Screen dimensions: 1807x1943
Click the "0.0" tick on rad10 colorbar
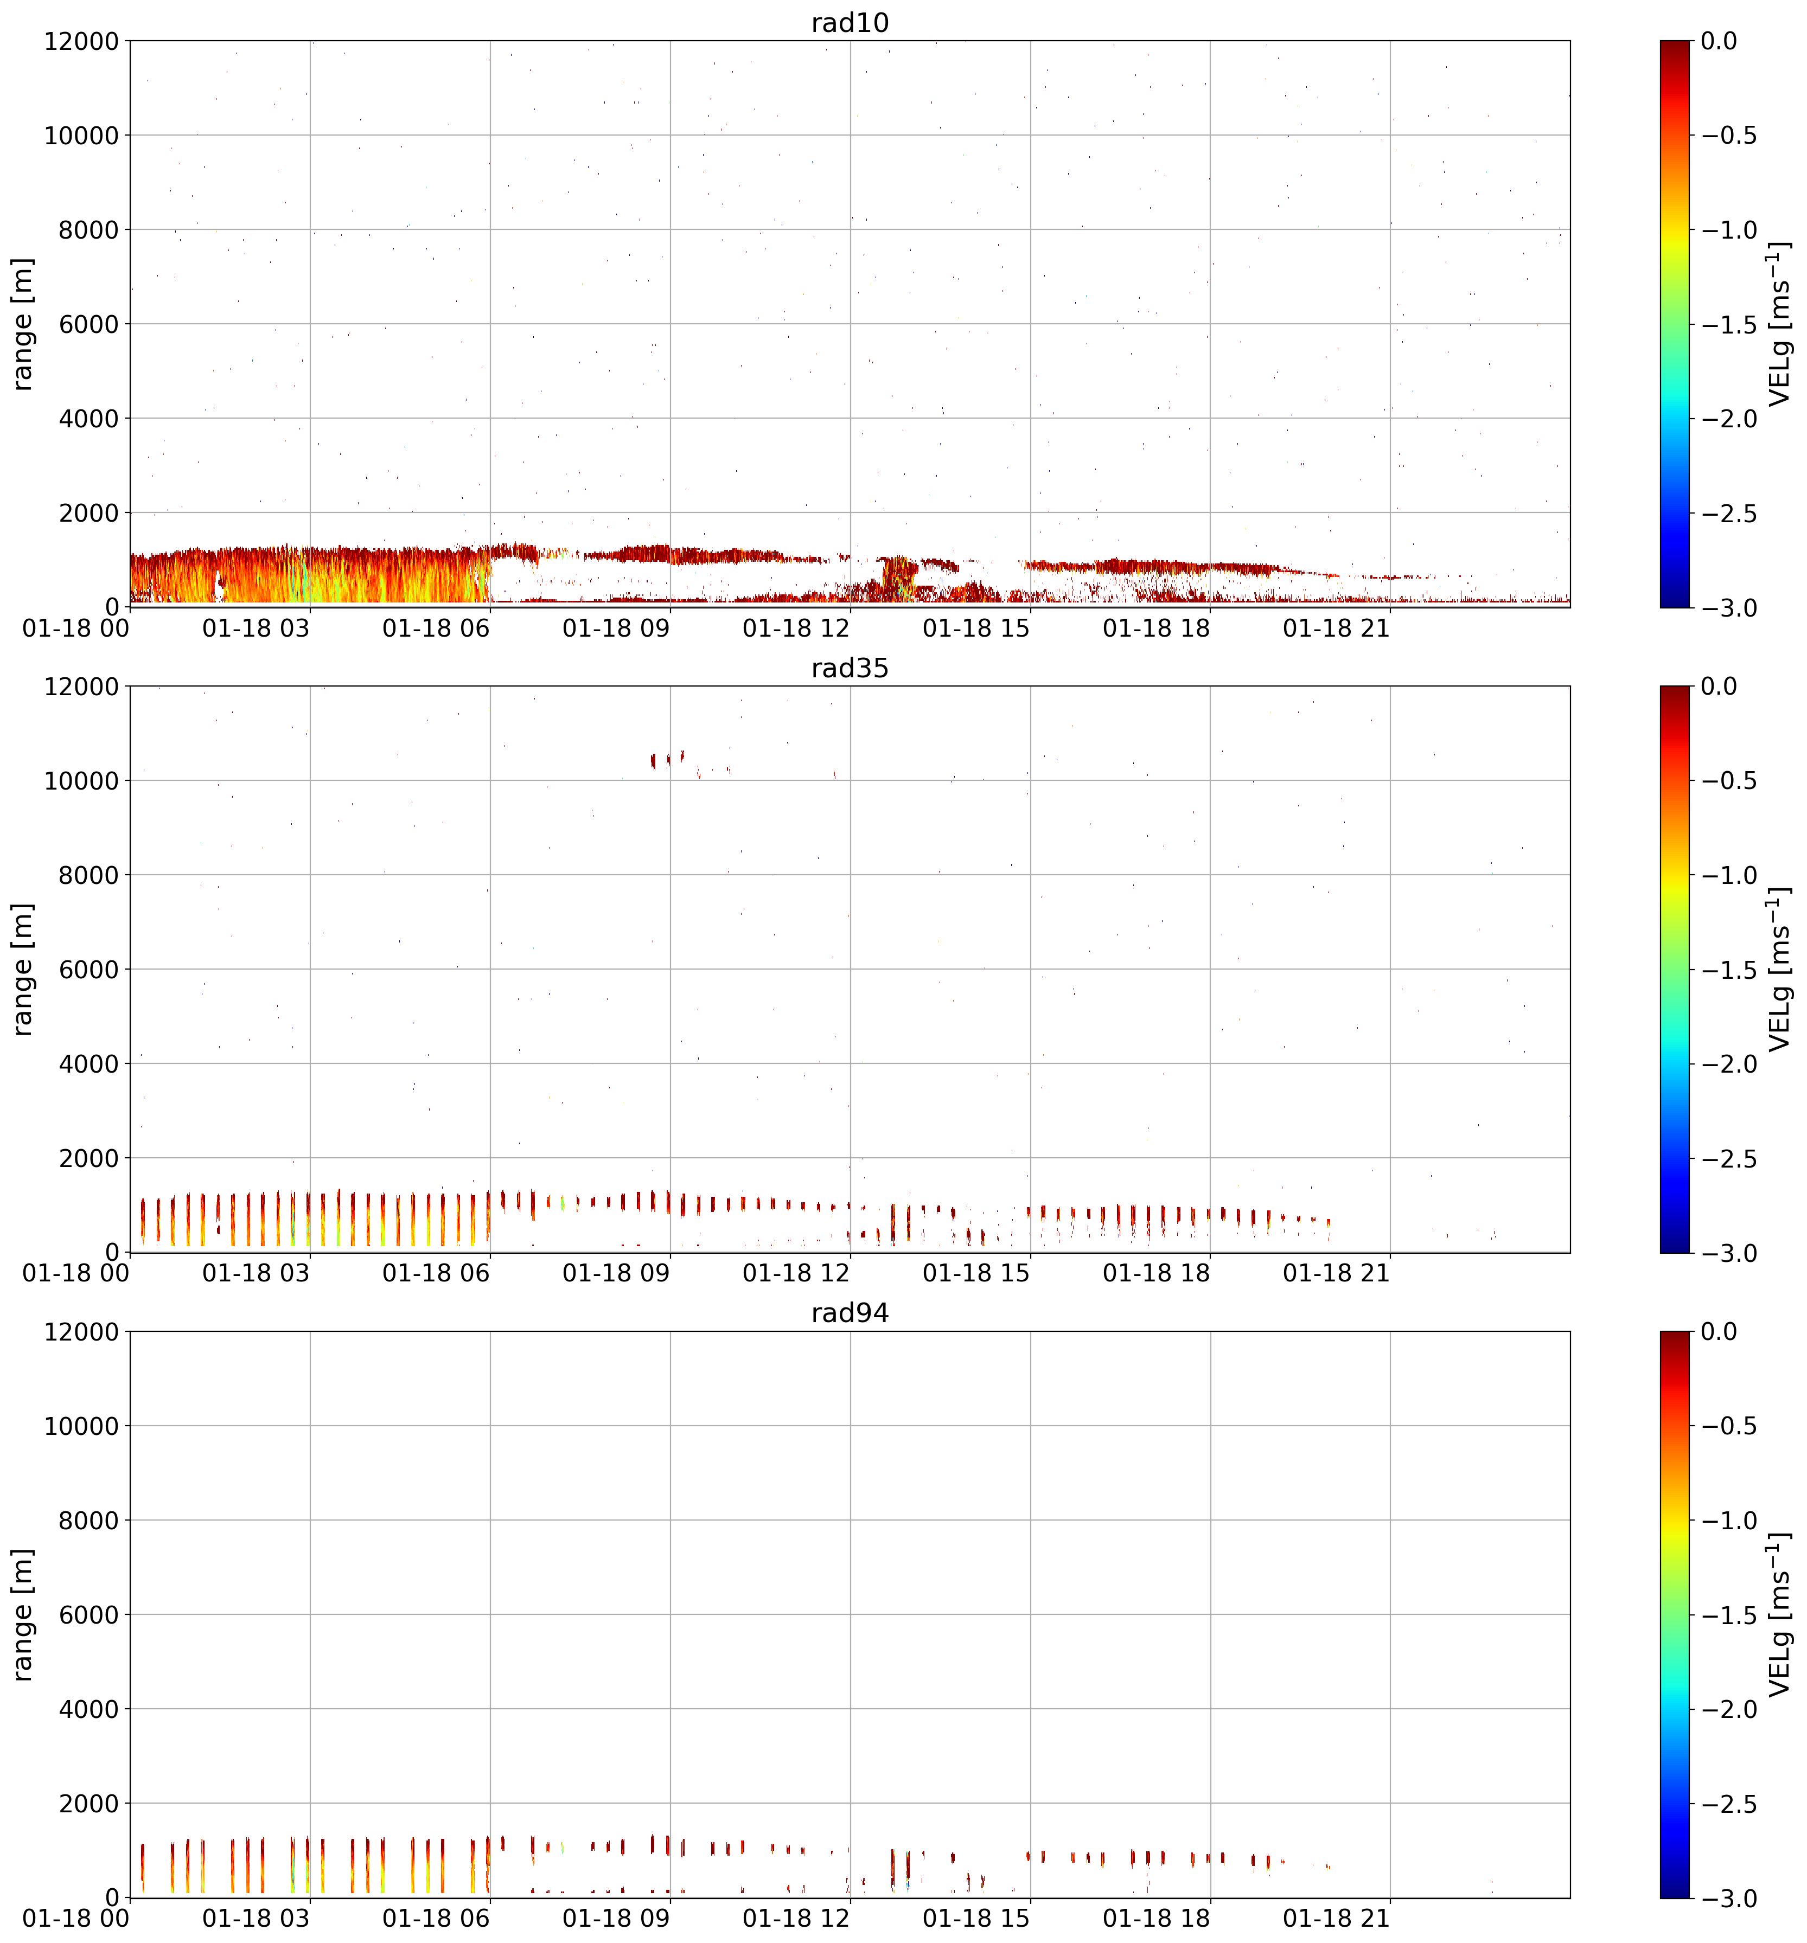coord(1719,41)
